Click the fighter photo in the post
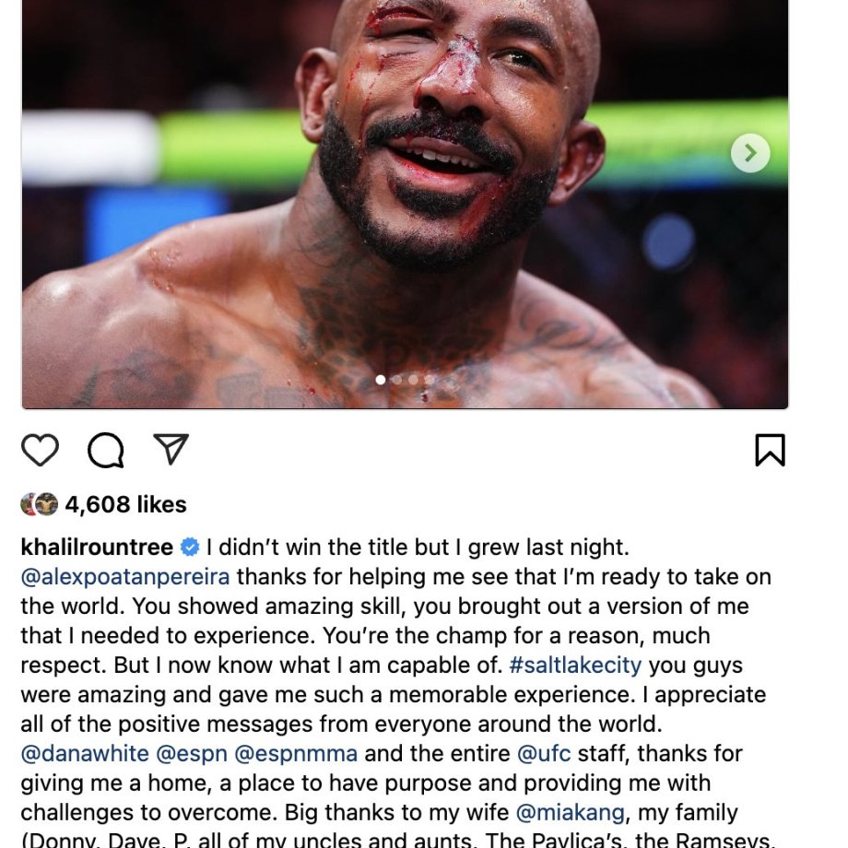Screen dimensions: 848x848 (x=405, y=204)
